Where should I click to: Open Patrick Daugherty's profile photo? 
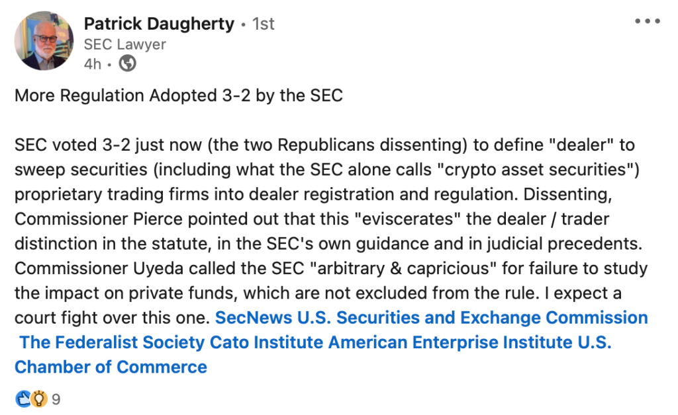click(44, 40)
